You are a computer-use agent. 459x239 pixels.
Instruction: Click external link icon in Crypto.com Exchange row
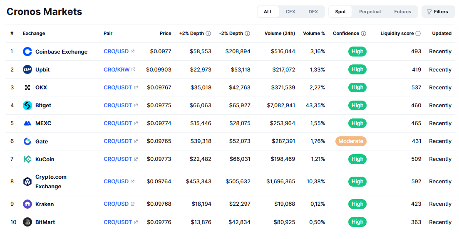coord(133,181)
